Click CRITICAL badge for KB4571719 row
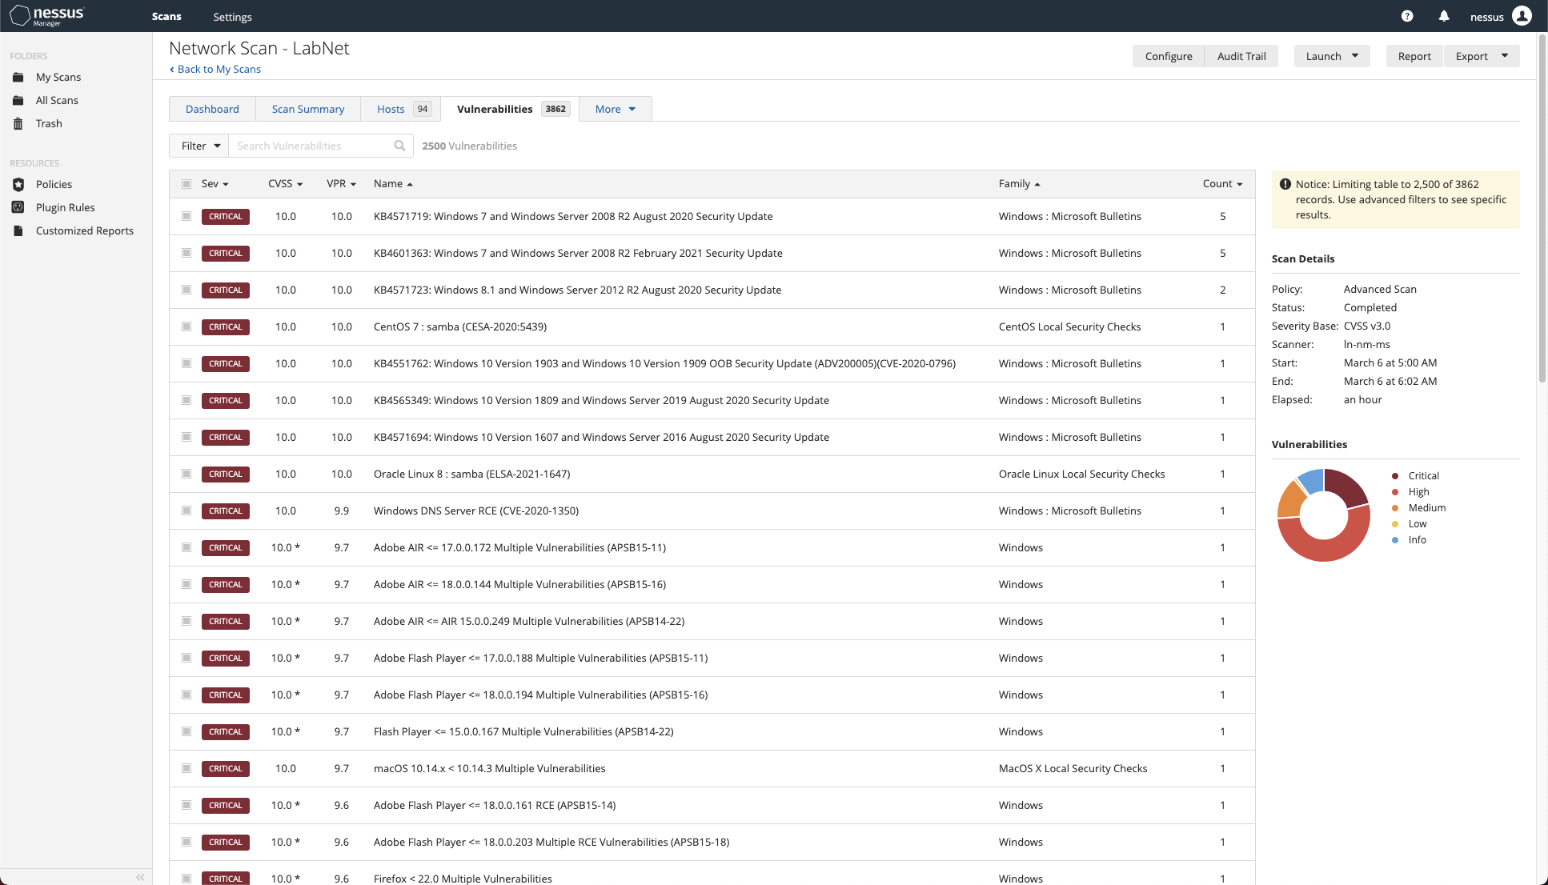This screenshot has width=1548, height=885. (226, 216)
